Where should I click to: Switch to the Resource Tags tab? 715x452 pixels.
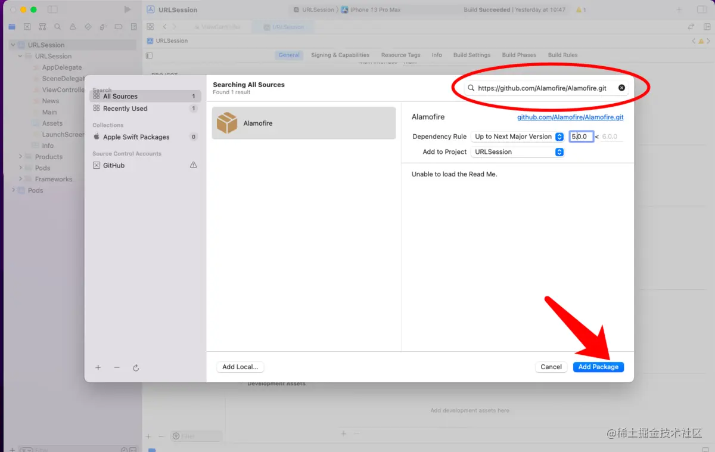click(x=401, y=55)
